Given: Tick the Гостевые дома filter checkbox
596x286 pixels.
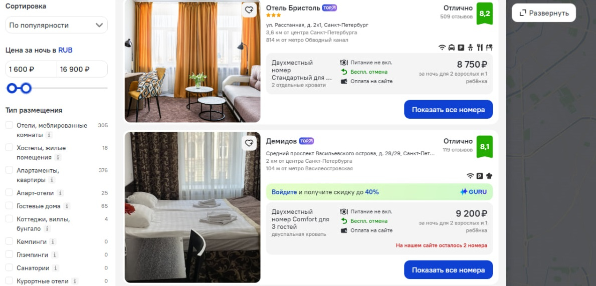Looking at the screenshot, I should point(9,206).
